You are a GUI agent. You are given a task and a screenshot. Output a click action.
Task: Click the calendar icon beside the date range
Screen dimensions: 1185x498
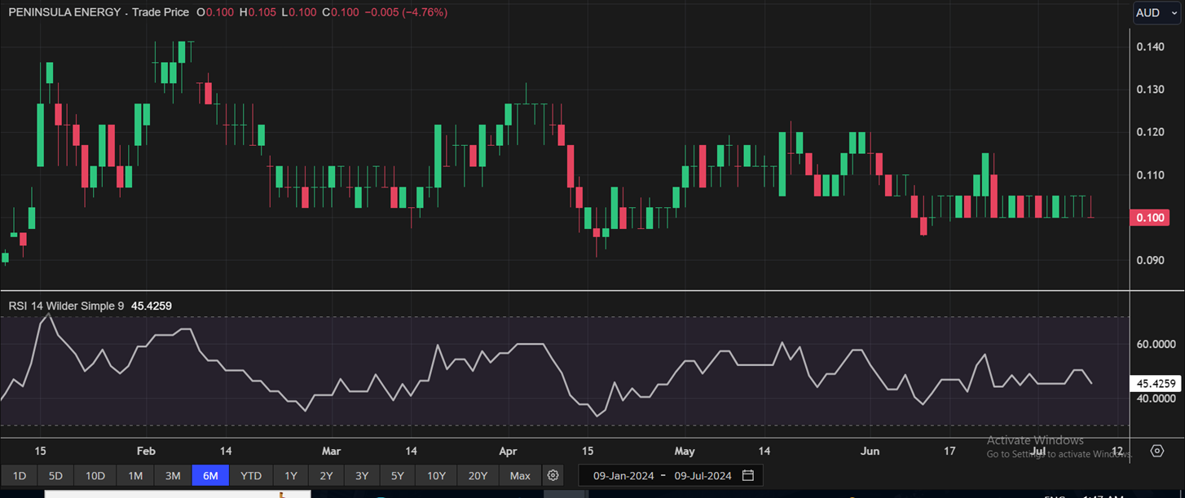747,475
